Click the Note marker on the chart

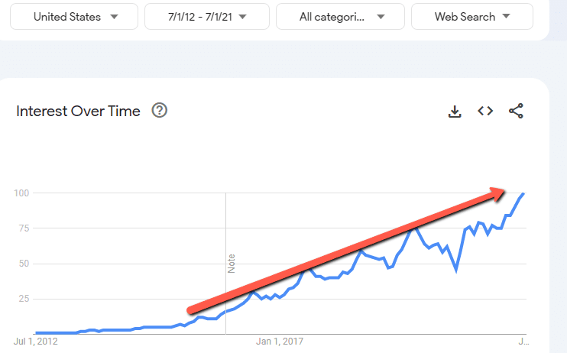pos(232,263)
